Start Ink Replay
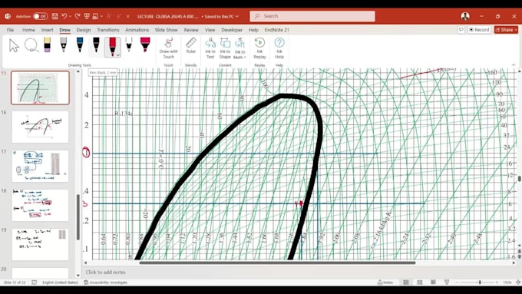This screenshot has height=294, width=522. [x=259, y=48]
